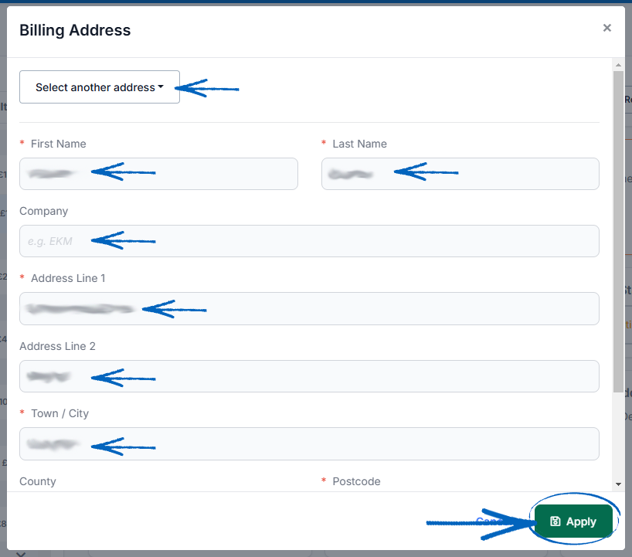Click the Postcode label

[356, 481]
